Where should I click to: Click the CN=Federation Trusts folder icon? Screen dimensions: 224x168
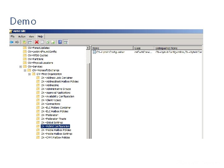pyautogui.click(x=38, y=119)
